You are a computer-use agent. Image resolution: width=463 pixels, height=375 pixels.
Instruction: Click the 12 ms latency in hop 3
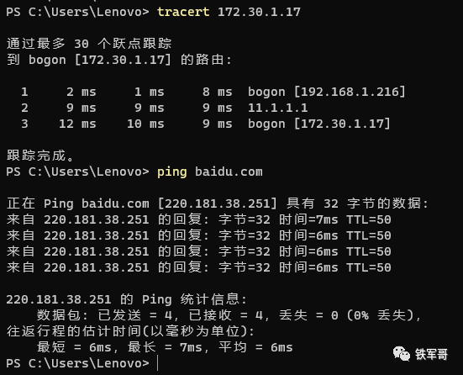(x=77, y=124)
